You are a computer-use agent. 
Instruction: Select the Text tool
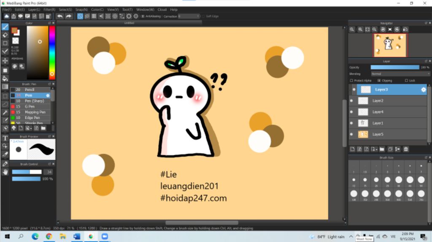tap(5, 138)
